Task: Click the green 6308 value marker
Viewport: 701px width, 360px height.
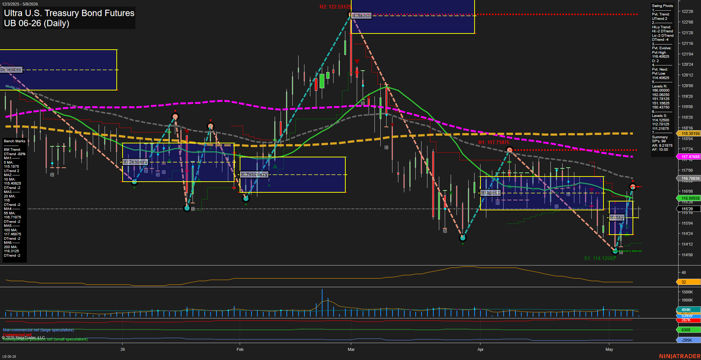Action: [689, 330]
